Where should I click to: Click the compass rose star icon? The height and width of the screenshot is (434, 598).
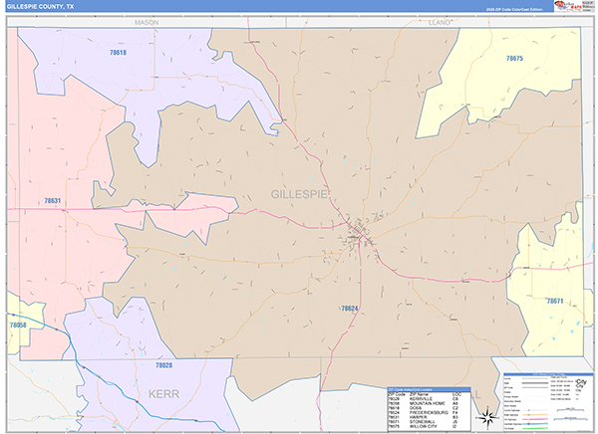point(488,418)
